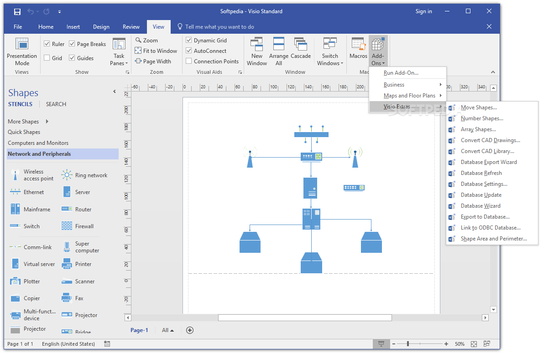Screen dimensions: 543x353
Task: Cascade the open windows
Action: click(300, 51)
